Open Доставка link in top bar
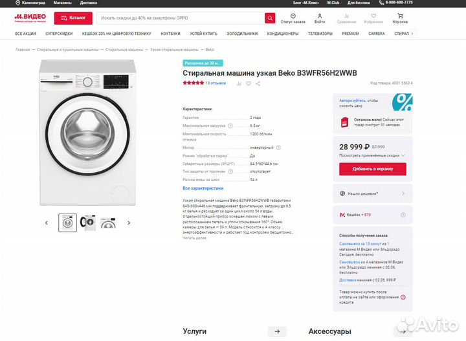The image size is (466, 341). (89, 3)
